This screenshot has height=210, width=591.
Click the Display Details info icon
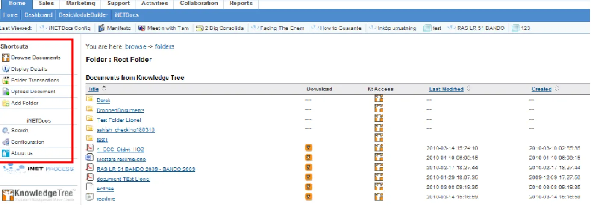(x=6, y=69)
